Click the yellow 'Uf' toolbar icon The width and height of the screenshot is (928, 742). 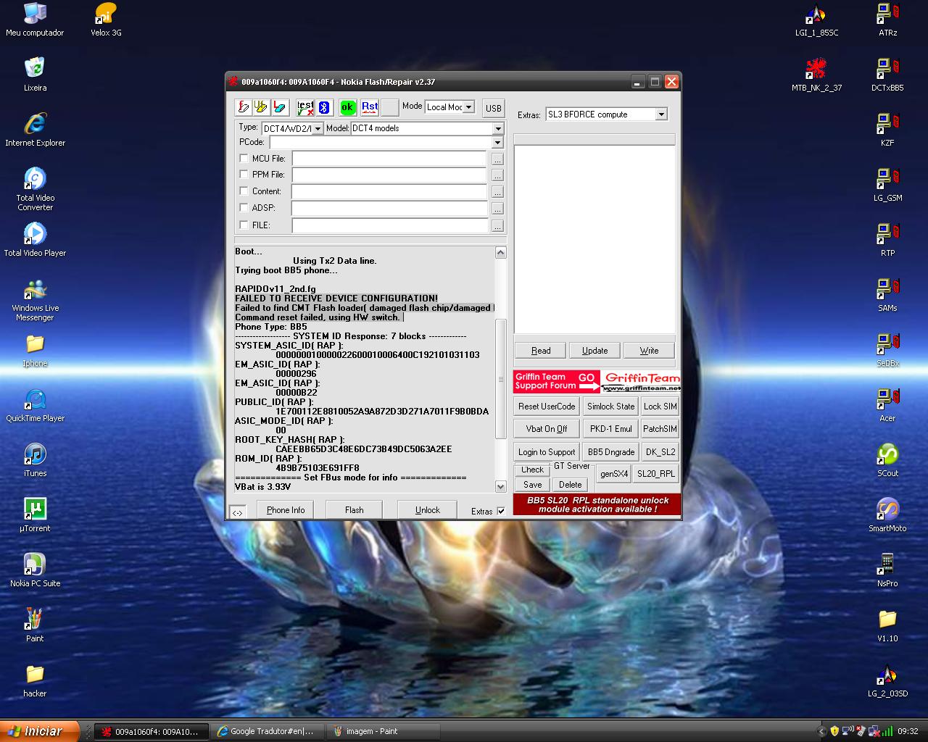point(262,107)
